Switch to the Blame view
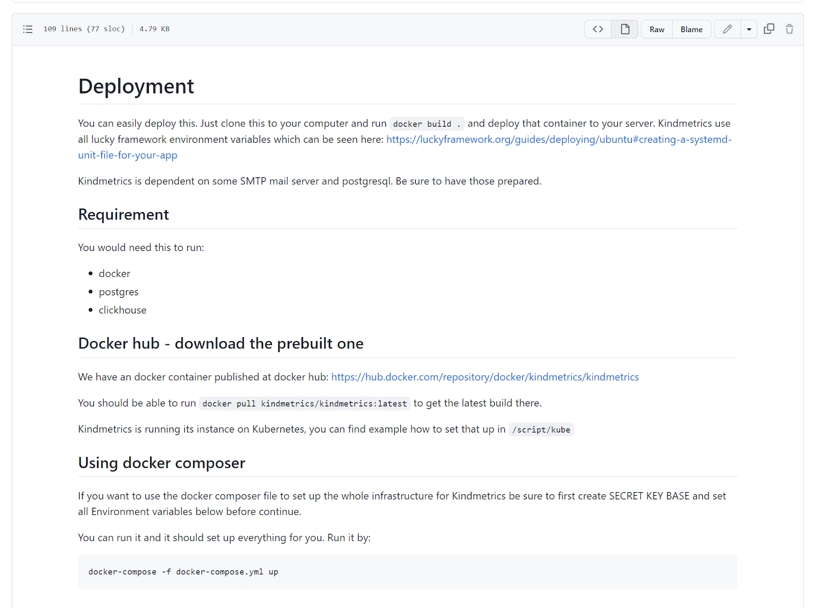The height and width of the screenshot is (608, 816). (691, 29)
